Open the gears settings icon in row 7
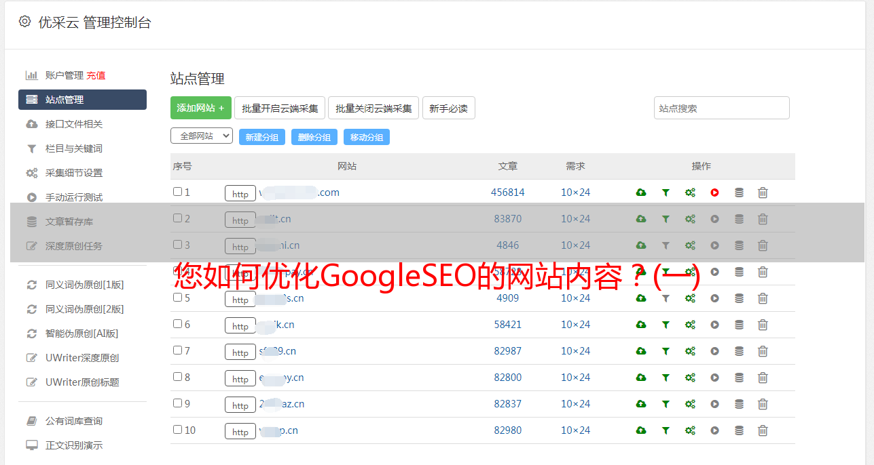The width and height of the screenshot is (874, 465). pyautogui.click(x=690, y=351)
